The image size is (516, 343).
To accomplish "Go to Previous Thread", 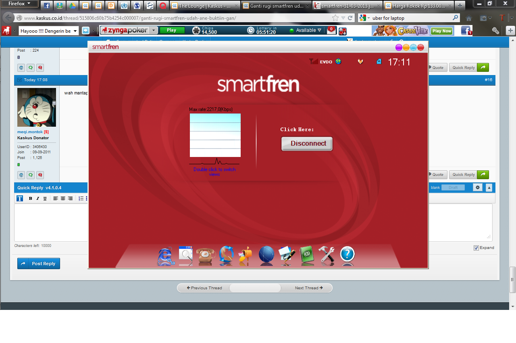I will coord(204,288).
